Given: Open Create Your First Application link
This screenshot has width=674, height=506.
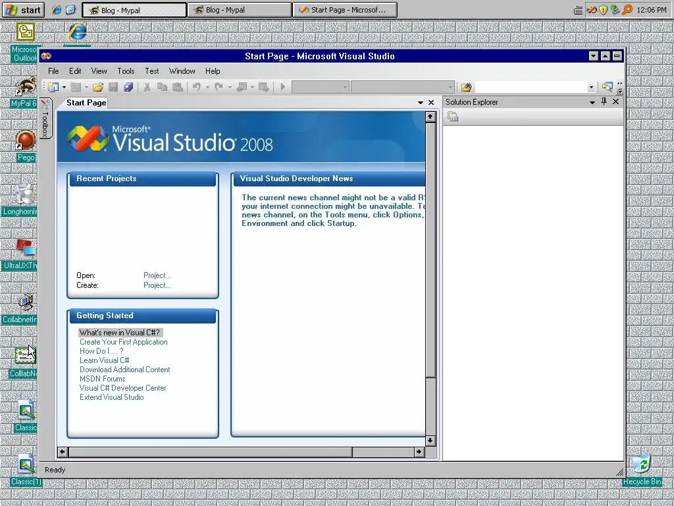Looking at the screenshot, I should [123, 342].
